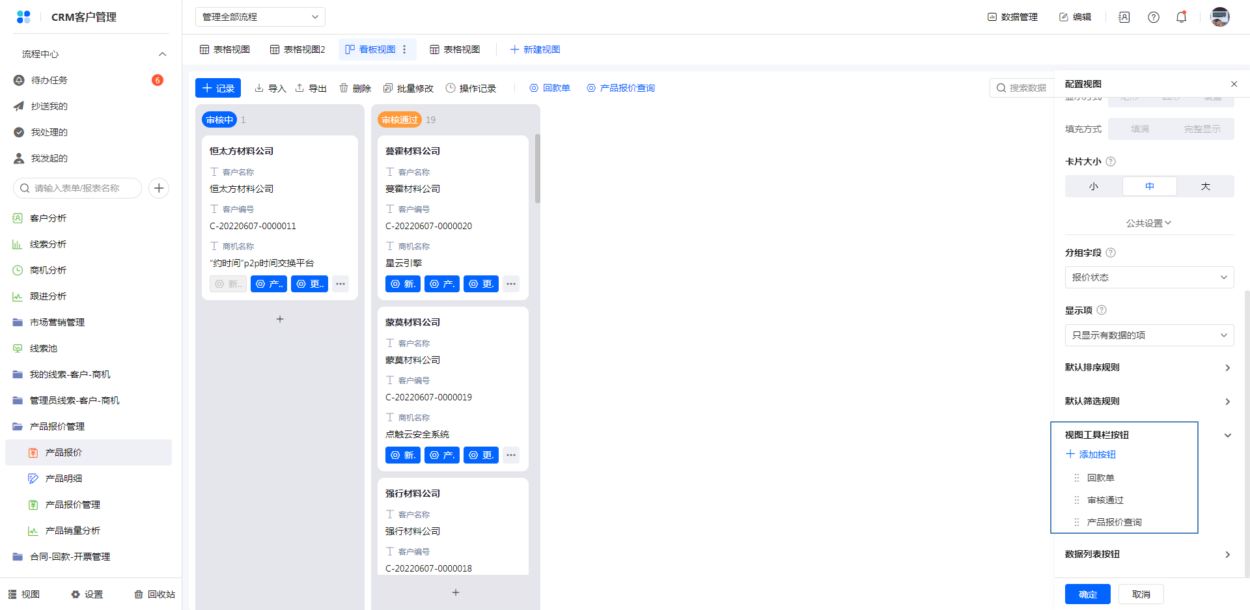Open 操作记录 in the toolbar
Viewport: 1250px width, 610px height.
tap(471, 89)
